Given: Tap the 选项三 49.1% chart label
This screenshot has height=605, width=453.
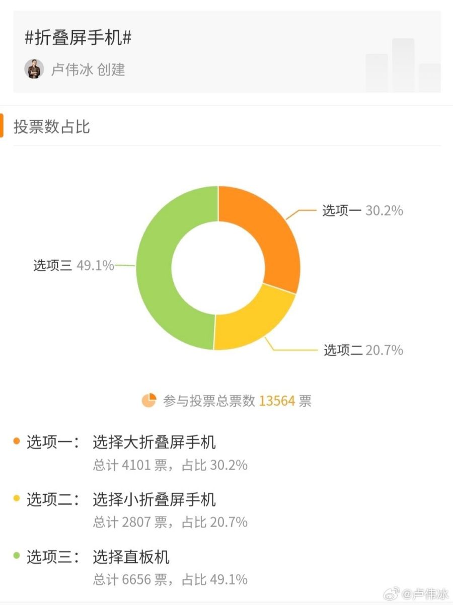Looking at the screenshot, I should (x=74, y=265).
